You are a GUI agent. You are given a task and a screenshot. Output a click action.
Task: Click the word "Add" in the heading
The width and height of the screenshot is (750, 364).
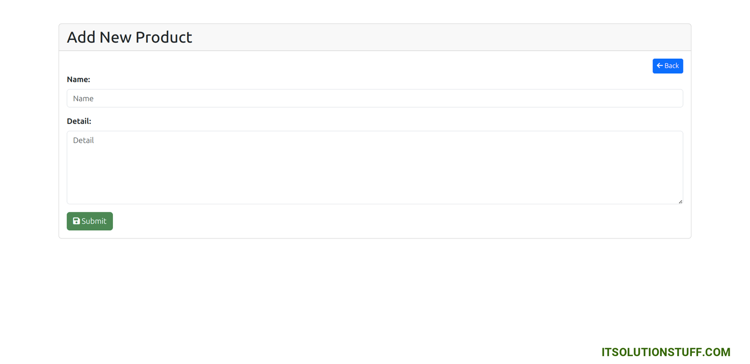pos(81,37)
